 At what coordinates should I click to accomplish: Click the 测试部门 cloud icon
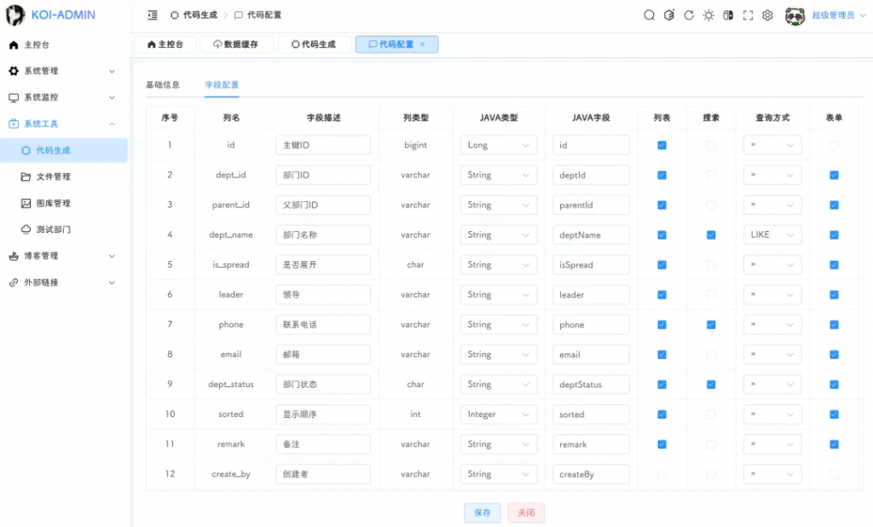pyautogui.click(x=26, y=229)
